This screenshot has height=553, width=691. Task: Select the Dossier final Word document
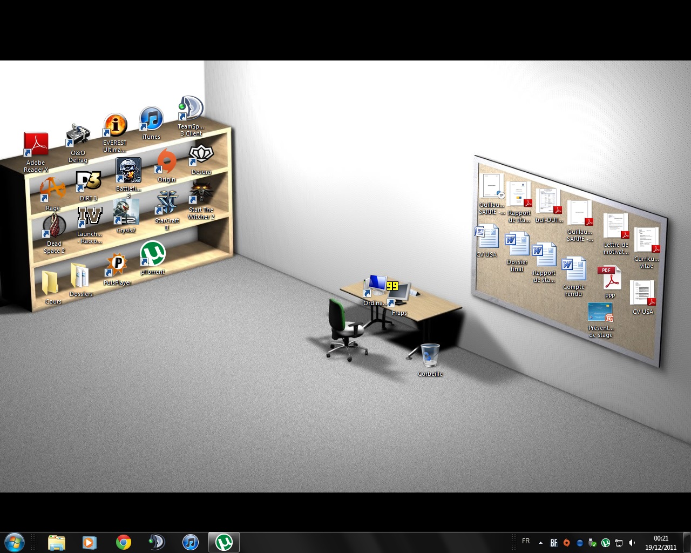pyautogui.click(x=517, y=245)
